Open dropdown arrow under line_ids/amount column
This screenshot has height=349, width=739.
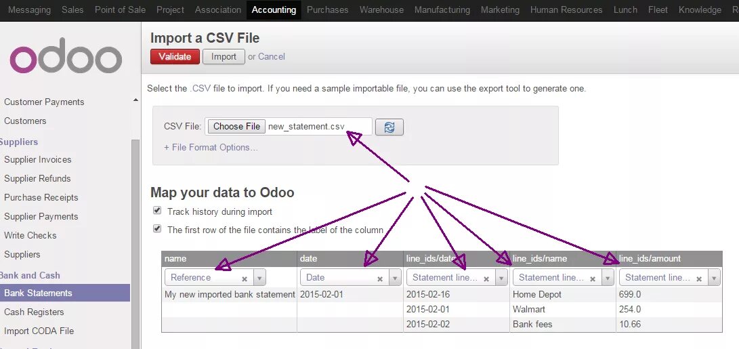715,278
